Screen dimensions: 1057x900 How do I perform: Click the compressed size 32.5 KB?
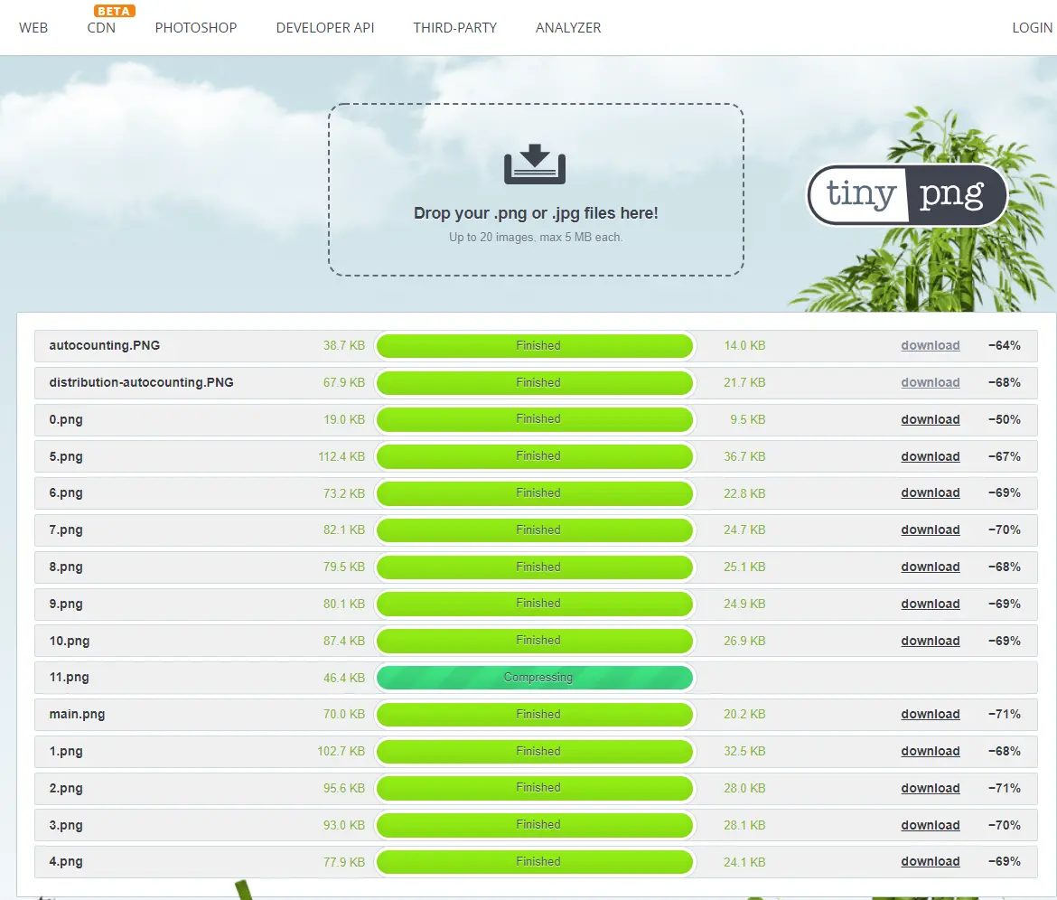744,751
